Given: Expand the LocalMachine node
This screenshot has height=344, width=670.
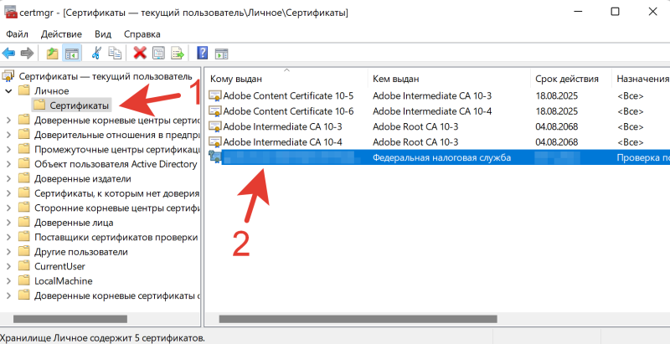Looking at the screenshot, I should point(8,281).
